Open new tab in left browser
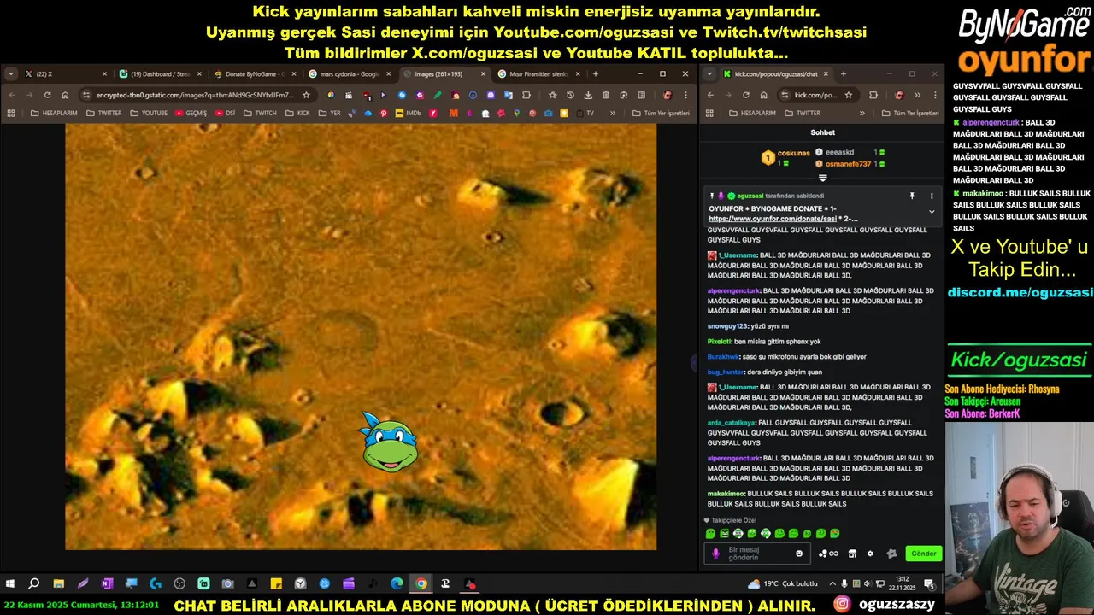The image size is (1094, 615). coord(596,74)
